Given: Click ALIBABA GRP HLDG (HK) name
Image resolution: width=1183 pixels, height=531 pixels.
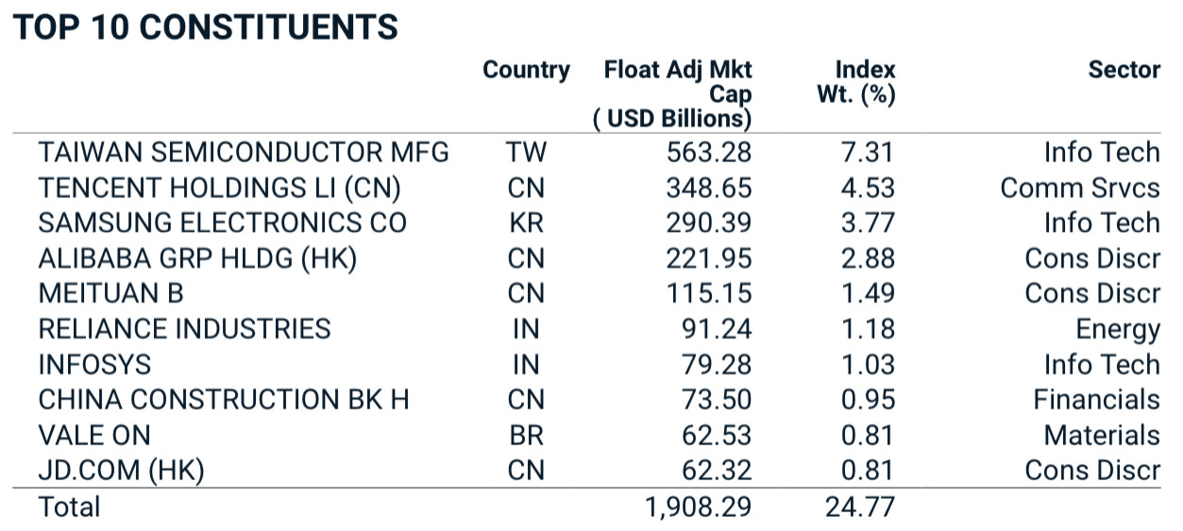Looking at the screenshot, I should [197, 258].
